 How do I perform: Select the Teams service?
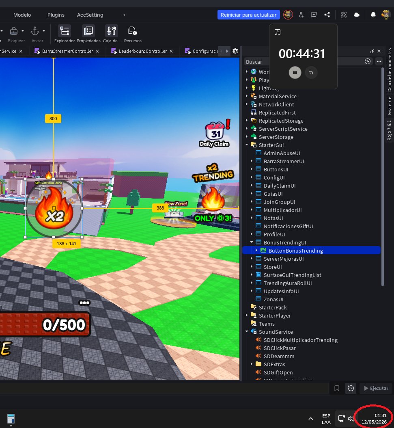267,324
